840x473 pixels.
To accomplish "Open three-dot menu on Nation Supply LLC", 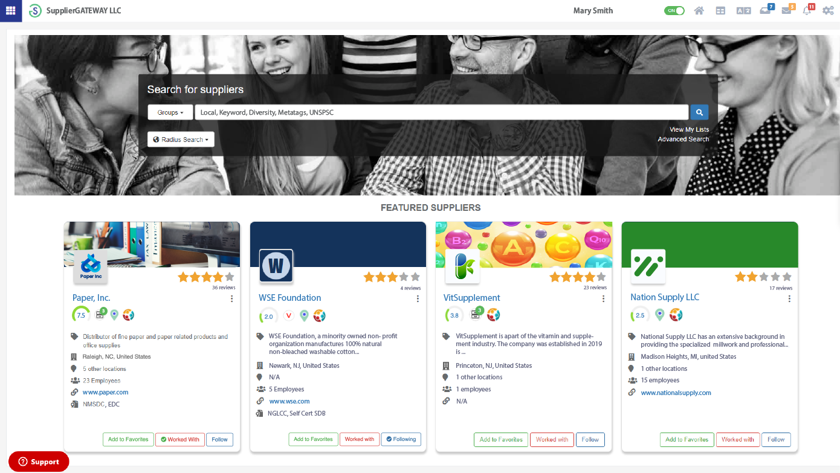I will click(789, 298).
